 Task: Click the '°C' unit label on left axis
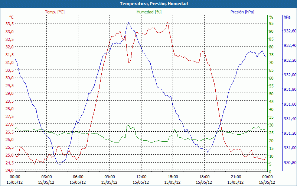tap(12, 17)
